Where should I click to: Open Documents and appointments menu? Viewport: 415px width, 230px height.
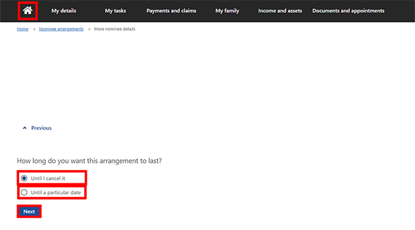tap(349, 11)
